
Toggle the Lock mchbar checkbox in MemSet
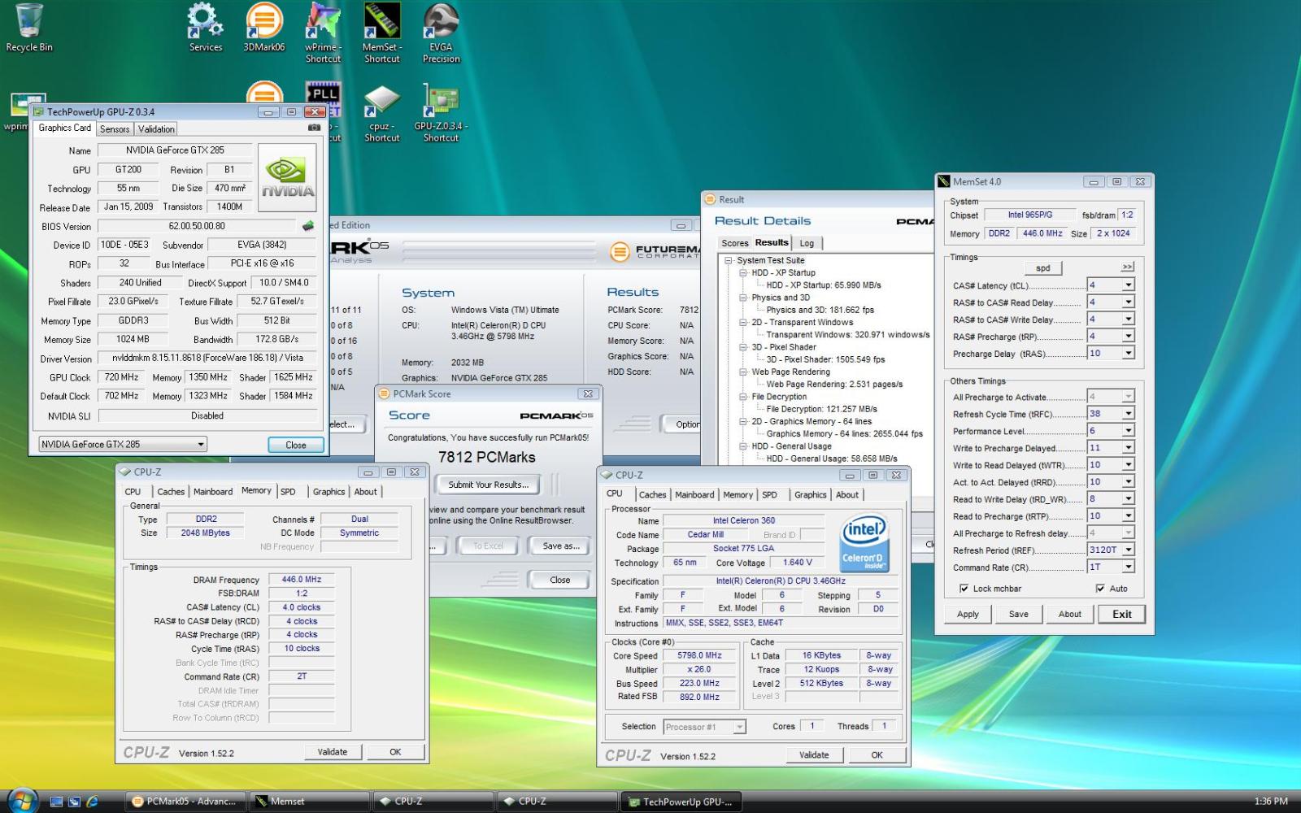click(x=964, y=589)
